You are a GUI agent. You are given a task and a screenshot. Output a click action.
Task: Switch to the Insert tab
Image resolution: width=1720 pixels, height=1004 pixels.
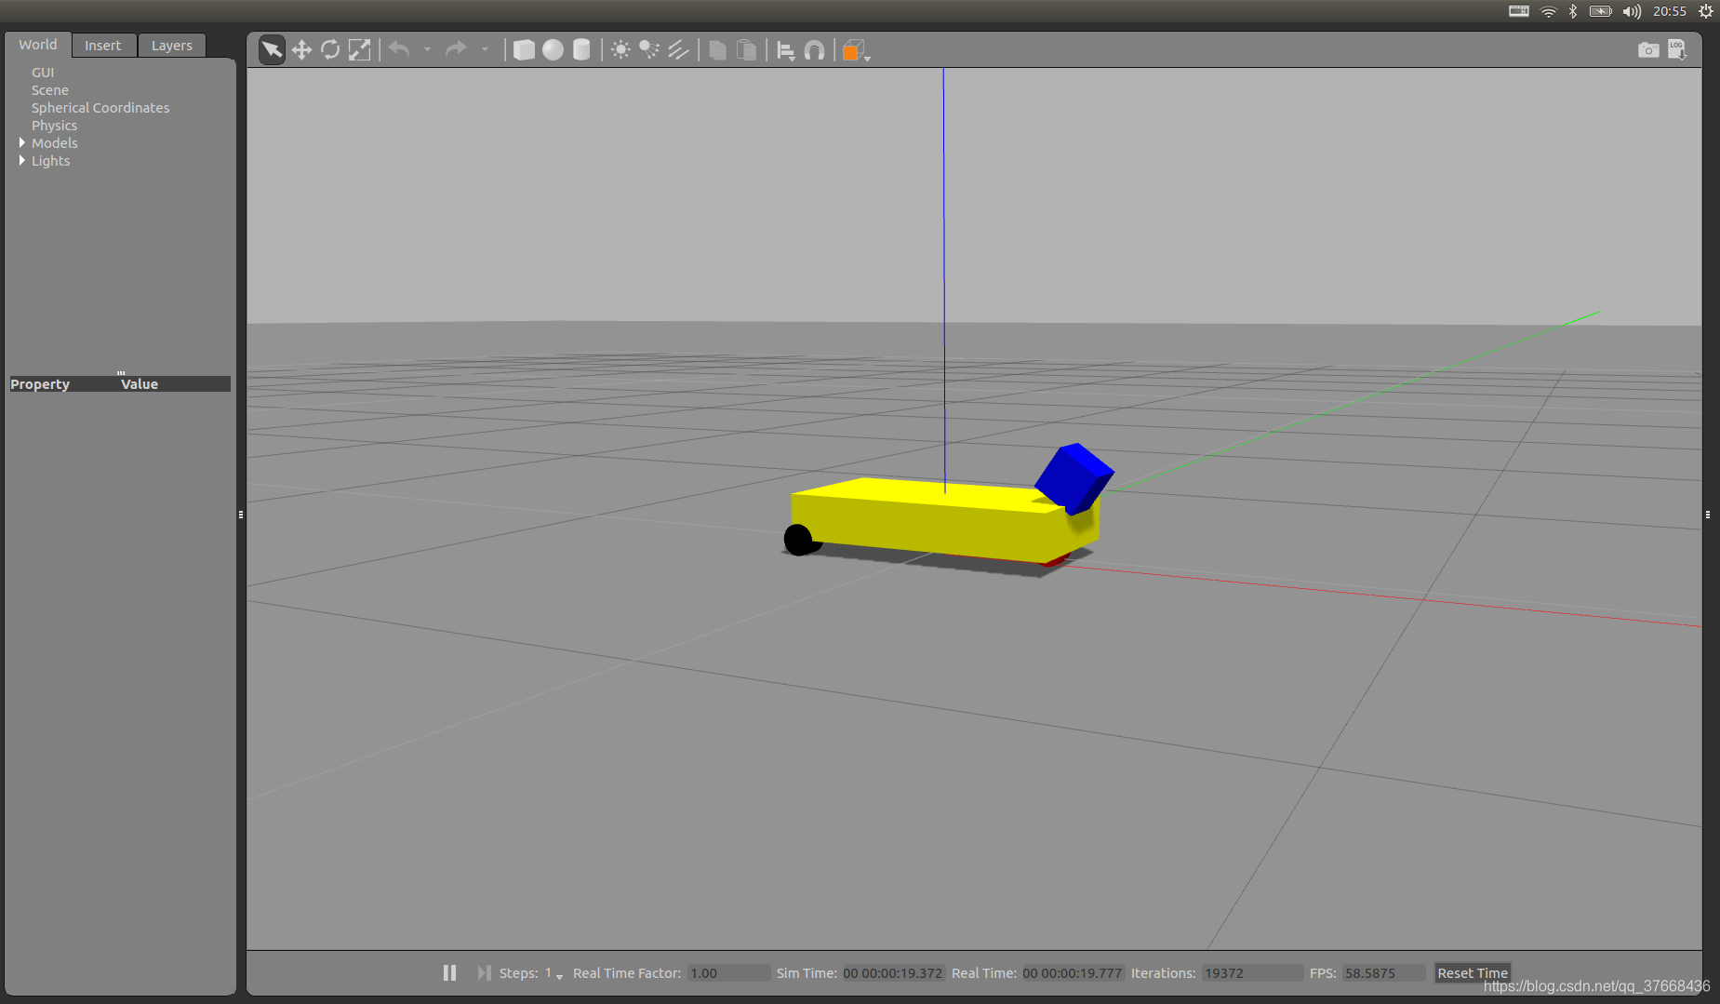103,46
